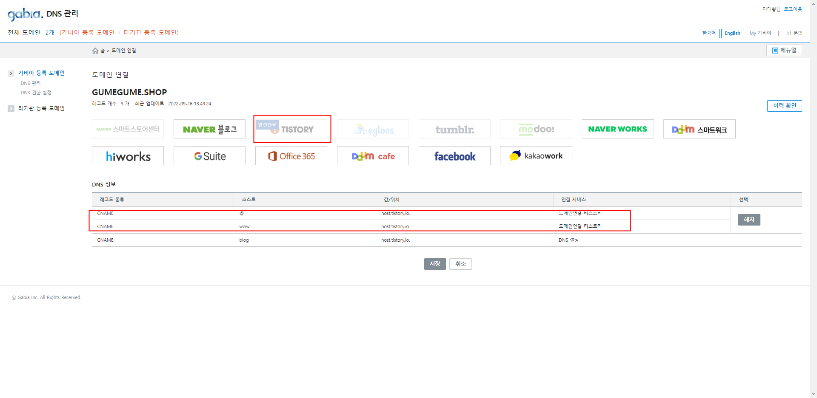Select the NAVER WORKS service tile
Viewport: 817px width, 398px height.
pos(617,129)
